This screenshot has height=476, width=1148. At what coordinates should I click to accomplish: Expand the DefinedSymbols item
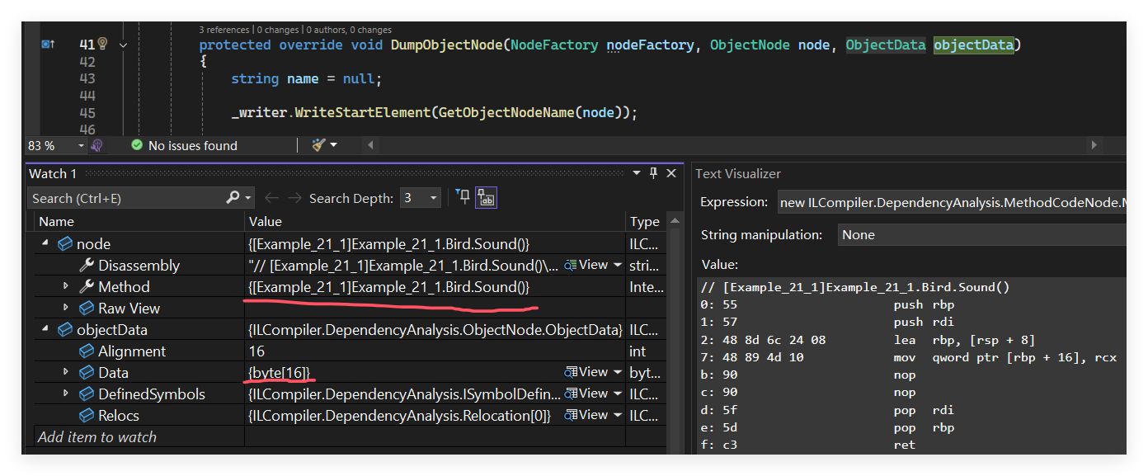click(66, 394)
